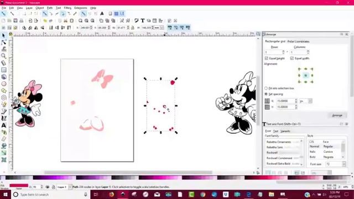Open the spacing units dropdown in Arrange panel
Screen dimensions: 354x199
coord(310,101)
